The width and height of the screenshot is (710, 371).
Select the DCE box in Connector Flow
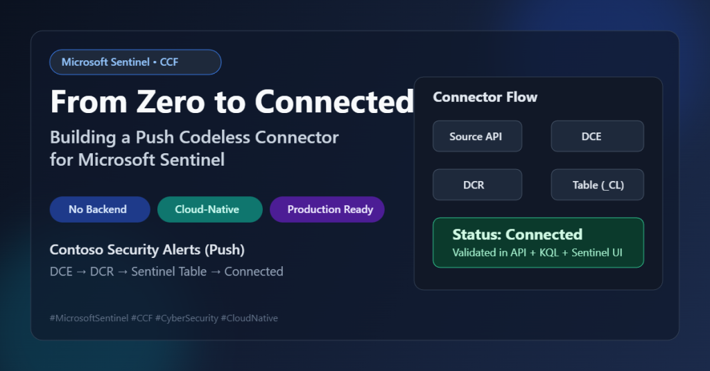tap(597, 136)
